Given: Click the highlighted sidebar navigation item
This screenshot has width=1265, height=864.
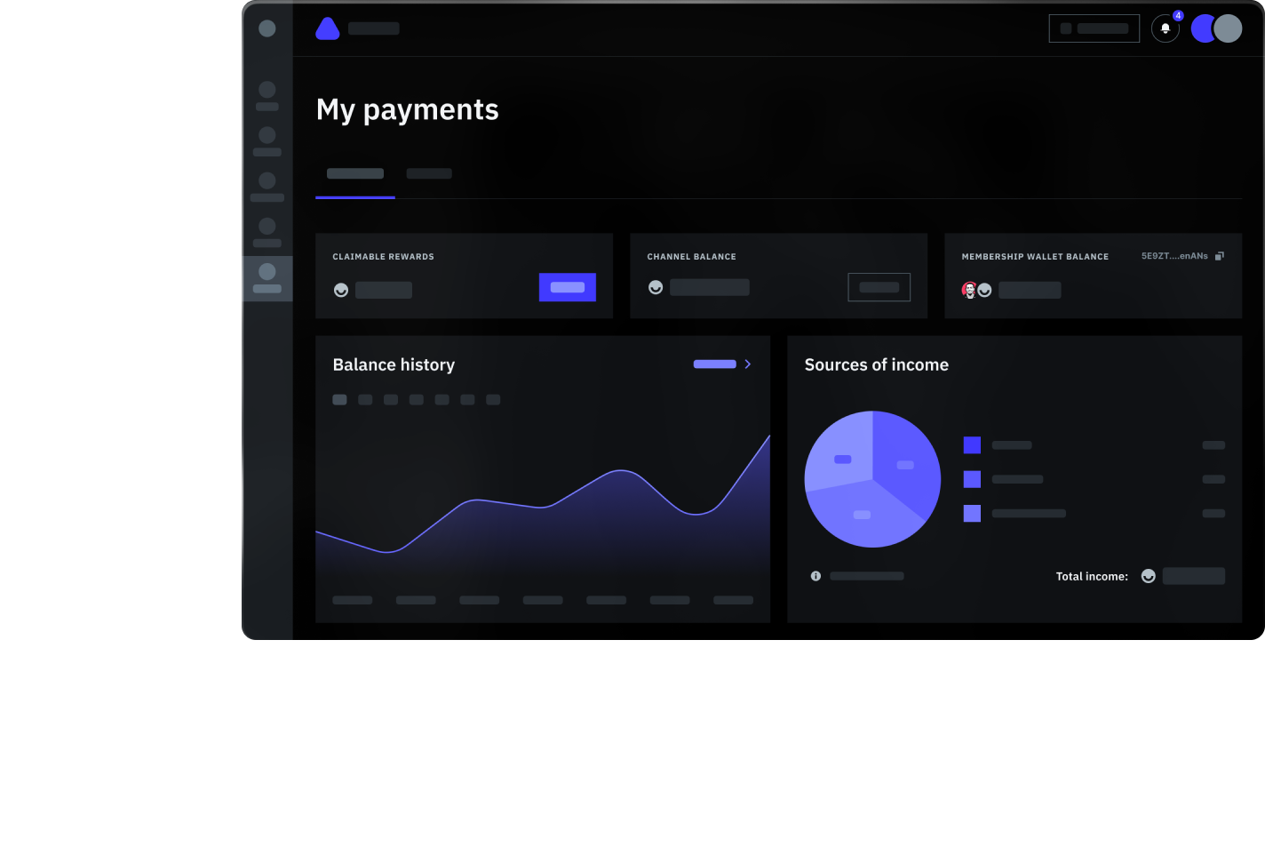Looking at the screenshot, I should [x=267, y=278].
